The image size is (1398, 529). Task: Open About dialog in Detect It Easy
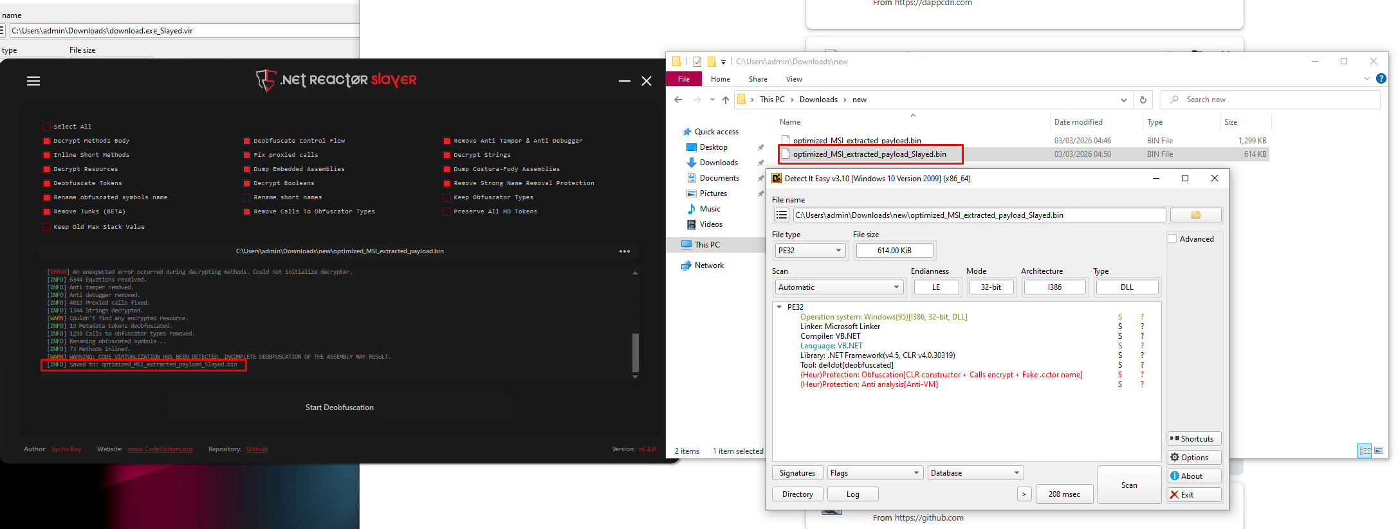(x=1194, y=476)
